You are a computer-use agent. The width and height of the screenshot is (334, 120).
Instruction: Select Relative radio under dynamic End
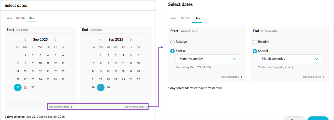[255, 42]
